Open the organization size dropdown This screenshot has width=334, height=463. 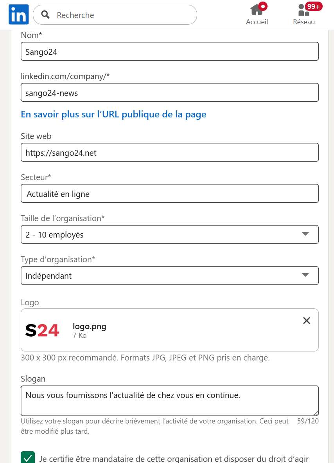(169, 234)
